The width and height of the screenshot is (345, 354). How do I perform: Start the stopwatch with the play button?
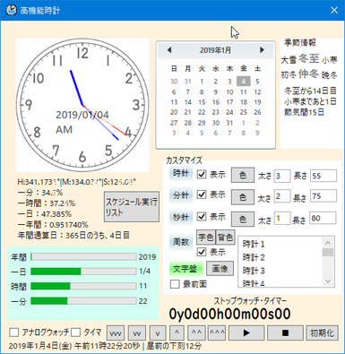coord(246,332)
